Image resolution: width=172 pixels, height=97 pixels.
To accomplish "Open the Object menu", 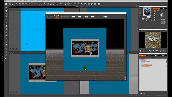I will pyautogui.click(x=14, y=1).
